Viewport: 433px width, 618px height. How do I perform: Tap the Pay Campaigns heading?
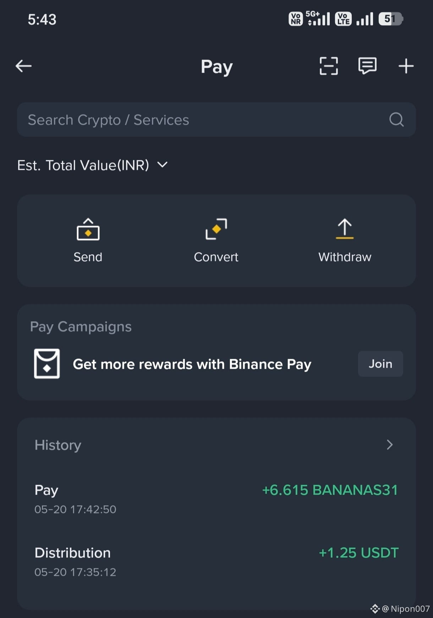tap(81, 327)
